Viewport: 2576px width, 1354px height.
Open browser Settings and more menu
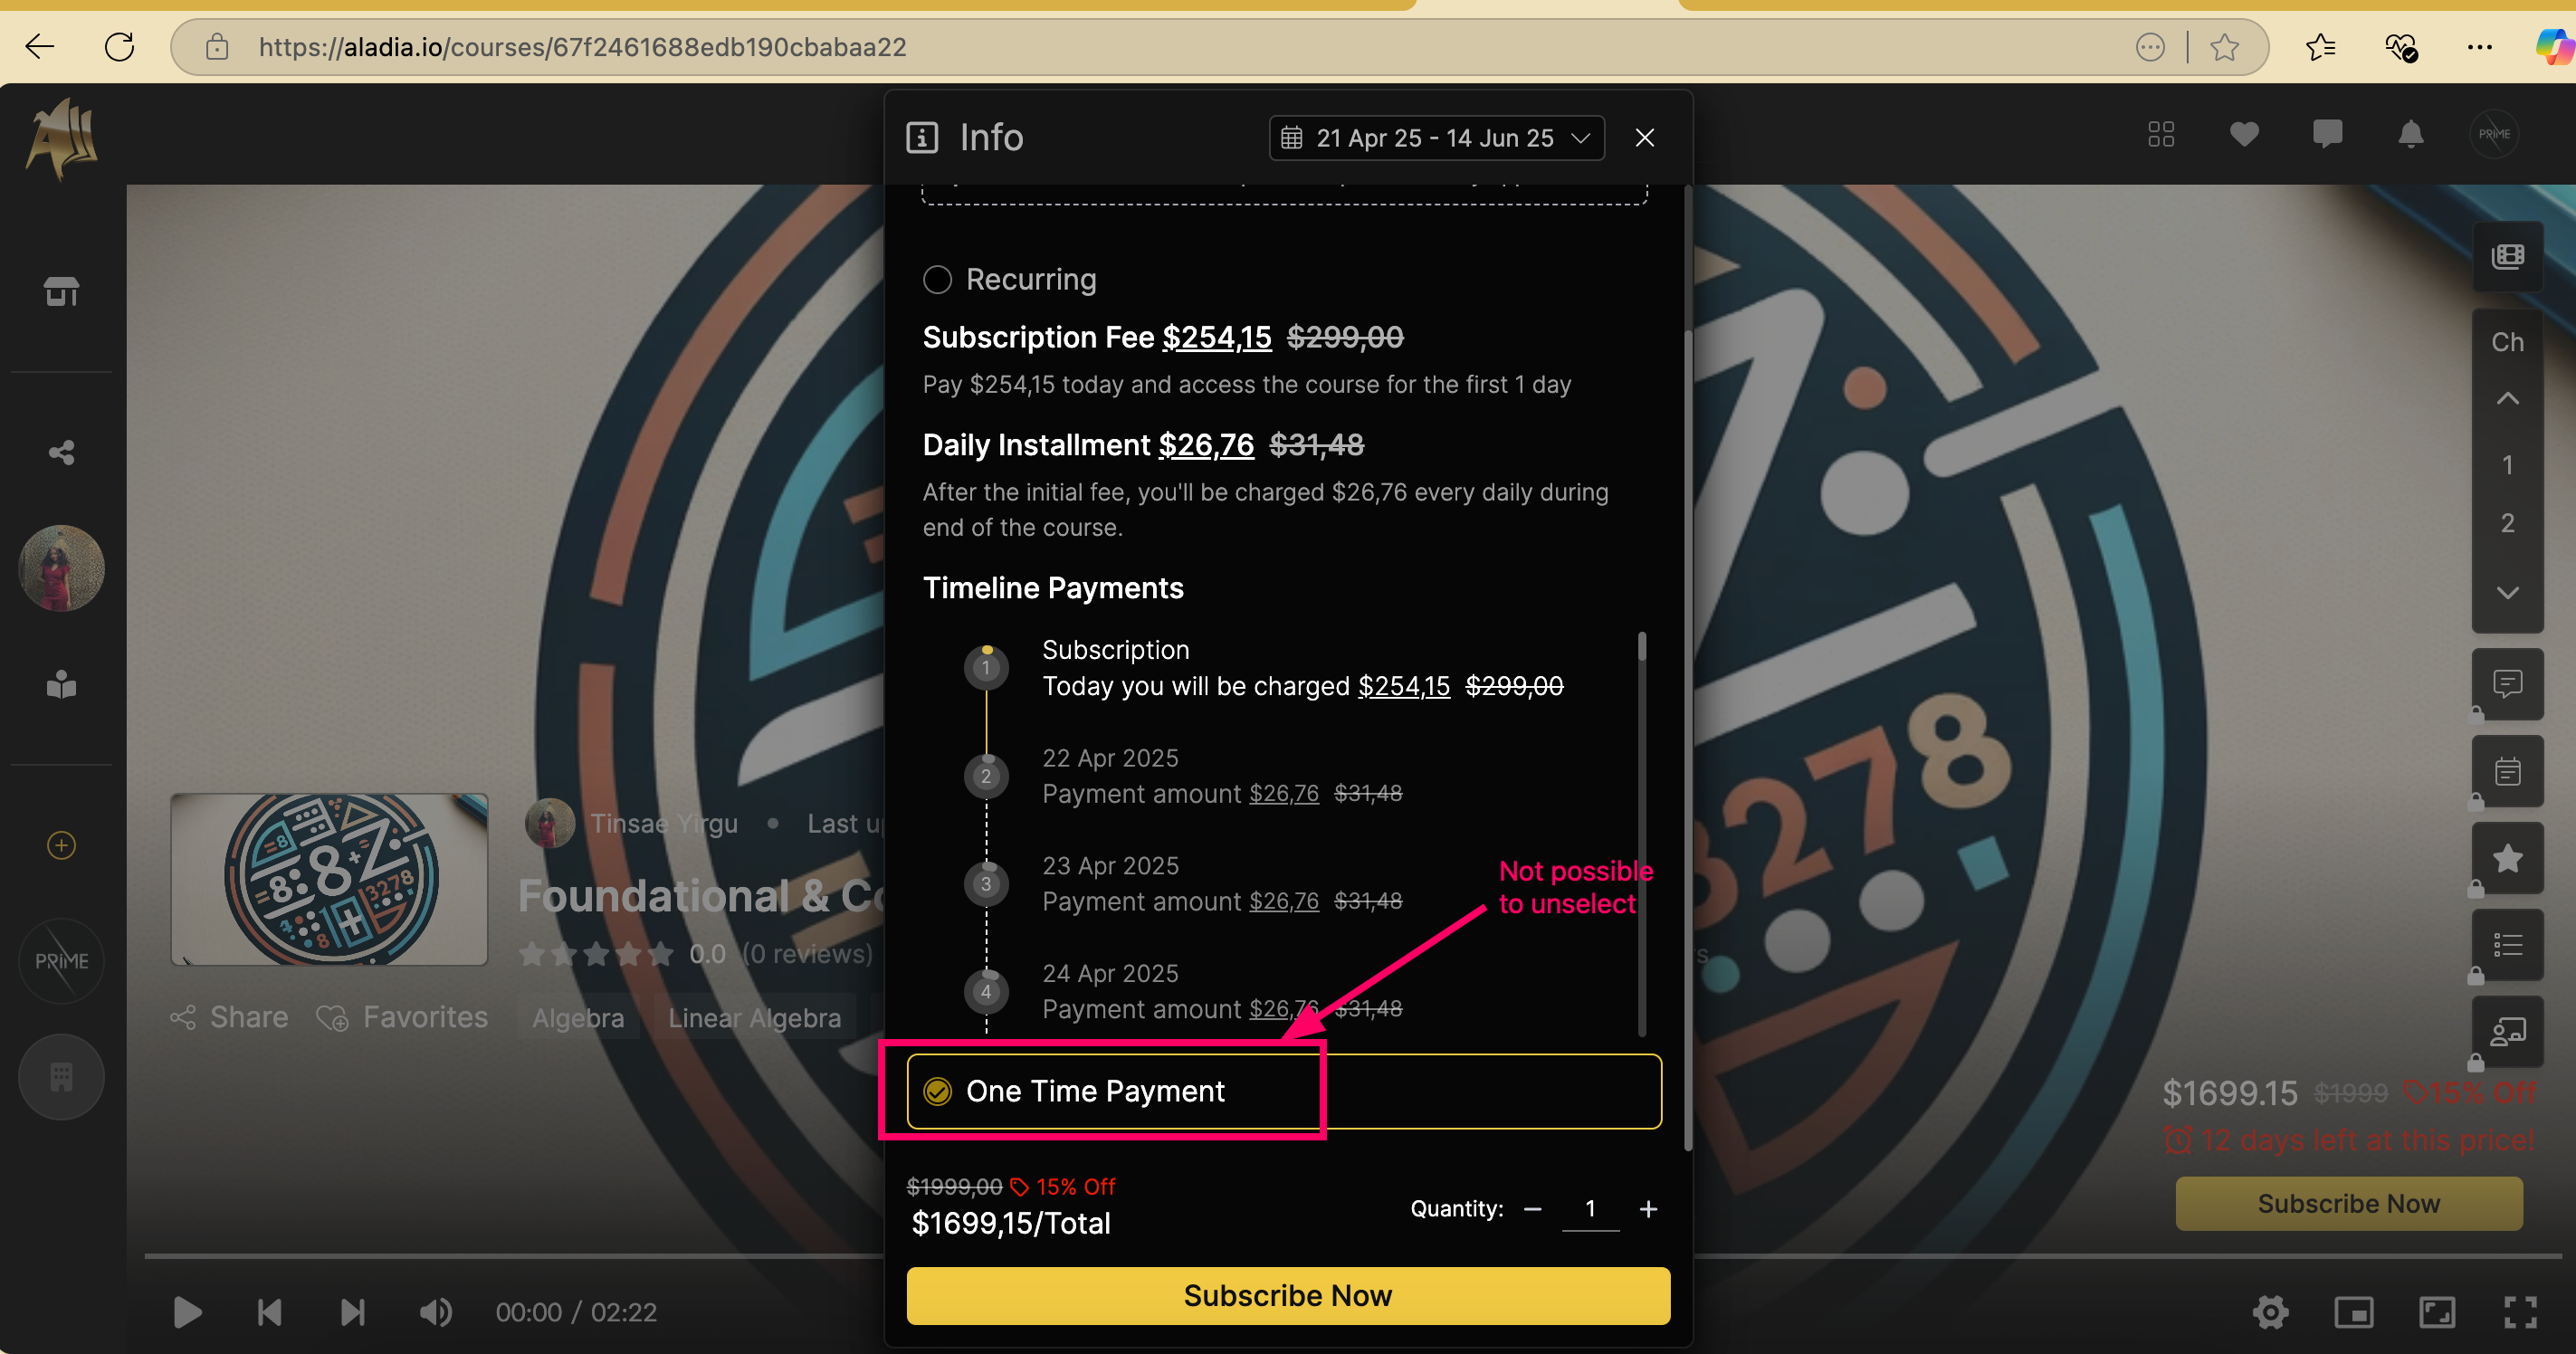coord(2480,47)
